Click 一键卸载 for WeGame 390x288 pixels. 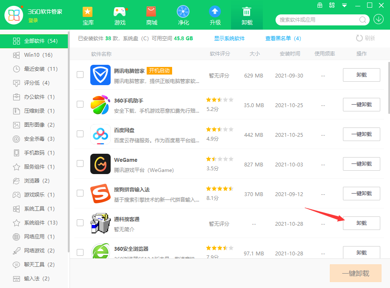tap(362, 164)
